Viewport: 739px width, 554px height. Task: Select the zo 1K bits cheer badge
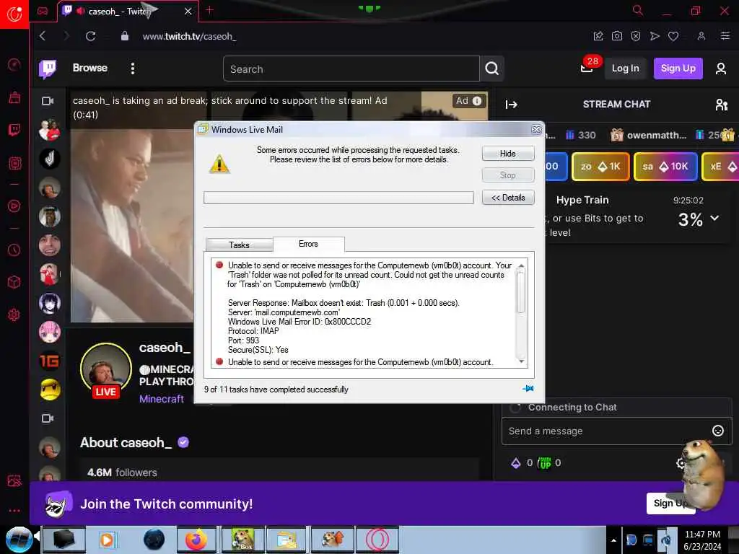pyautogui.click(x=600, y=167)
